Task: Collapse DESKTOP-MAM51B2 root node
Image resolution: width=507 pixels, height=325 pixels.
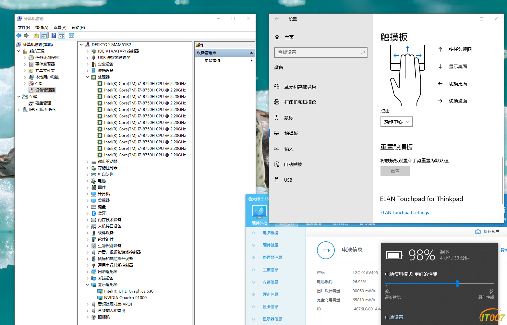Action: tap(81, 44)
